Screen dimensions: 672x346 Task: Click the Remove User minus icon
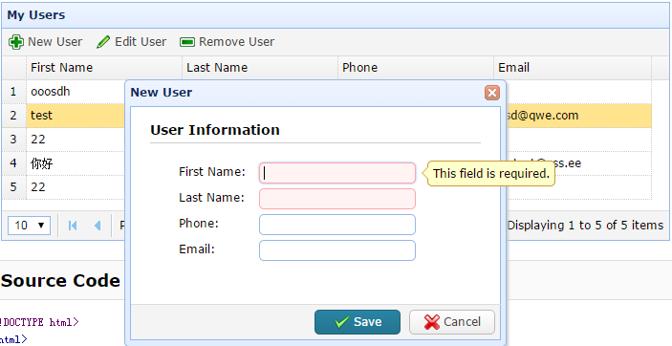187,42
